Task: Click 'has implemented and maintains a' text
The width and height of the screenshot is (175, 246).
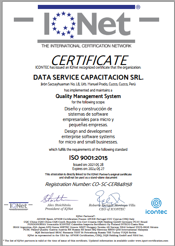Action: coord(88,90)
